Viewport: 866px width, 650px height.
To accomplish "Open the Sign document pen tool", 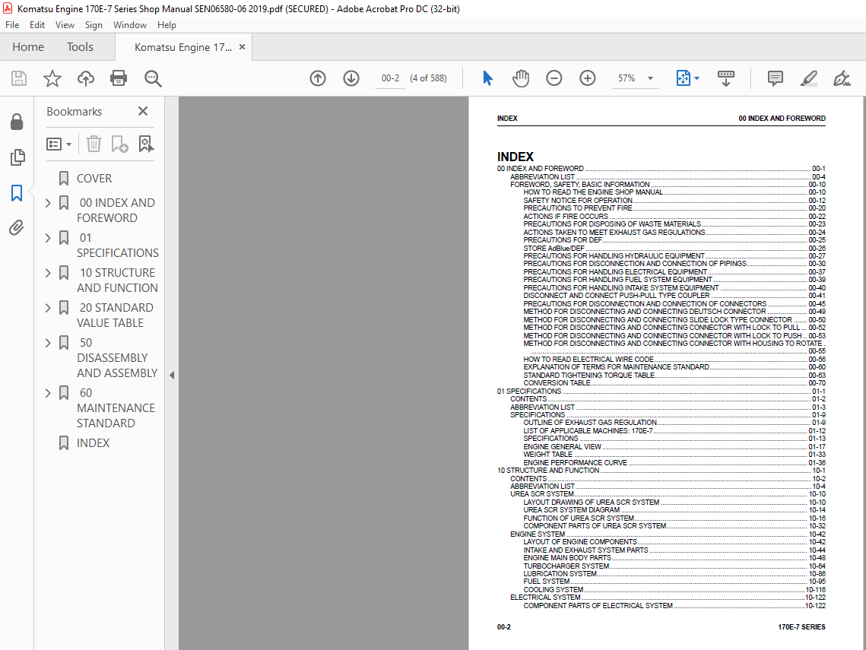I will 842,78.
